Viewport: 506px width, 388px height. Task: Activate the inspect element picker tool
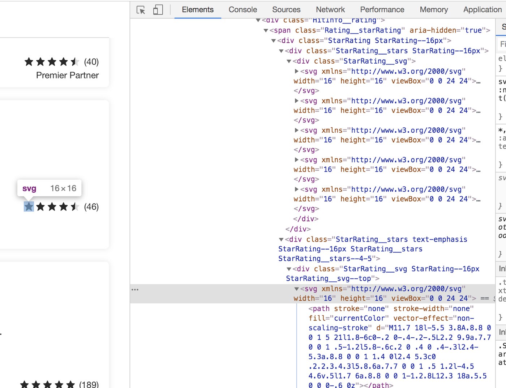click(141, 10)
